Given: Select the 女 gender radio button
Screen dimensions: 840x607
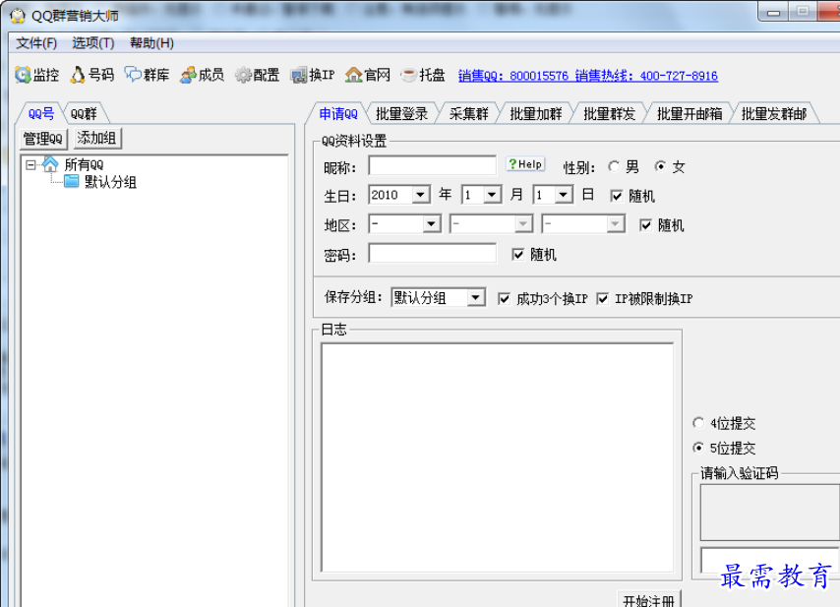Looking at the screenshot, I should pyautogui.click(x=660, y=166).
